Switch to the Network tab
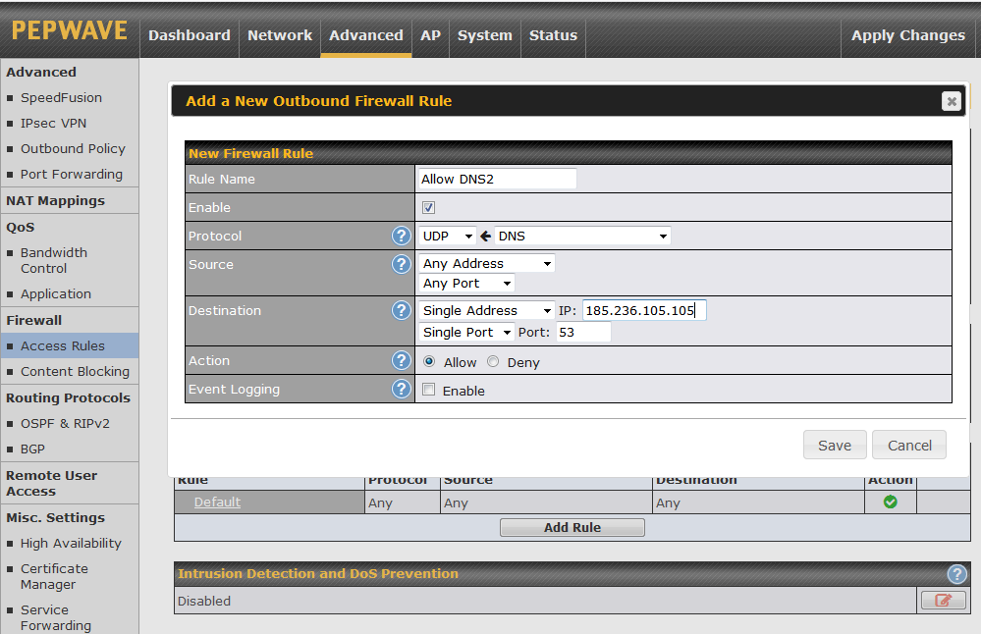Image resolution: width=981 pixels, height=634 pixels. [280, 35]
